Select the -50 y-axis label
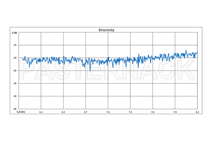Image resolution: width=212 pixels, height=141 pixels. 15,96
